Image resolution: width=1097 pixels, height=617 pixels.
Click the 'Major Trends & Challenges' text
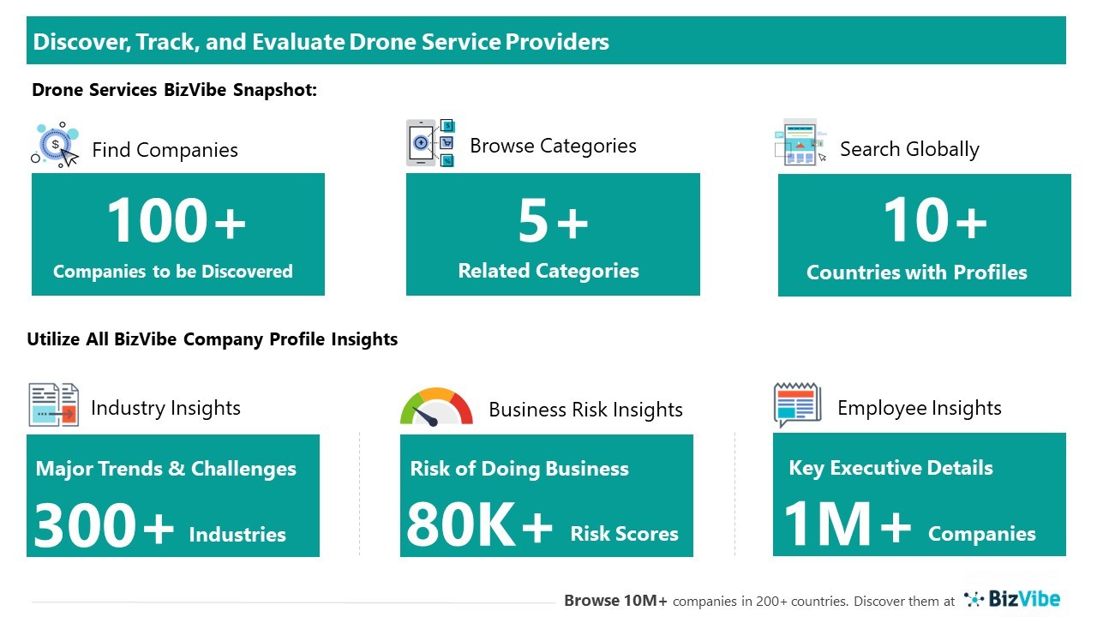[x=166, y=469]
